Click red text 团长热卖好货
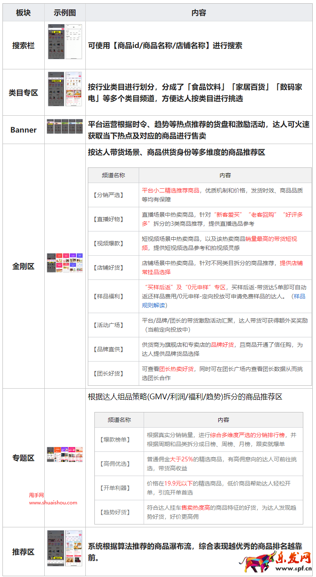The height and width of the screenshot is (577, 316). click(x=176, y=369)
